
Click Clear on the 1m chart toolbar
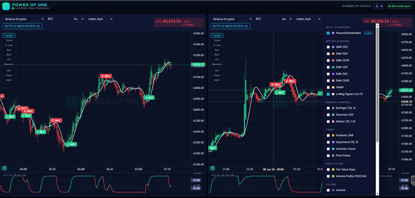(9, 75)
